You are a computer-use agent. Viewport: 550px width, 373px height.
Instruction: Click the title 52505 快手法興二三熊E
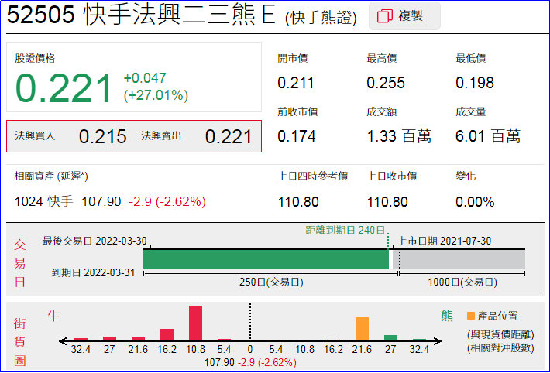point(141,15)
